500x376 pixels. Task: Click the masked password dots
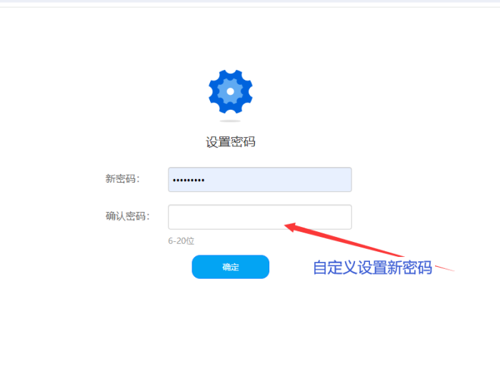click(189, 181)
